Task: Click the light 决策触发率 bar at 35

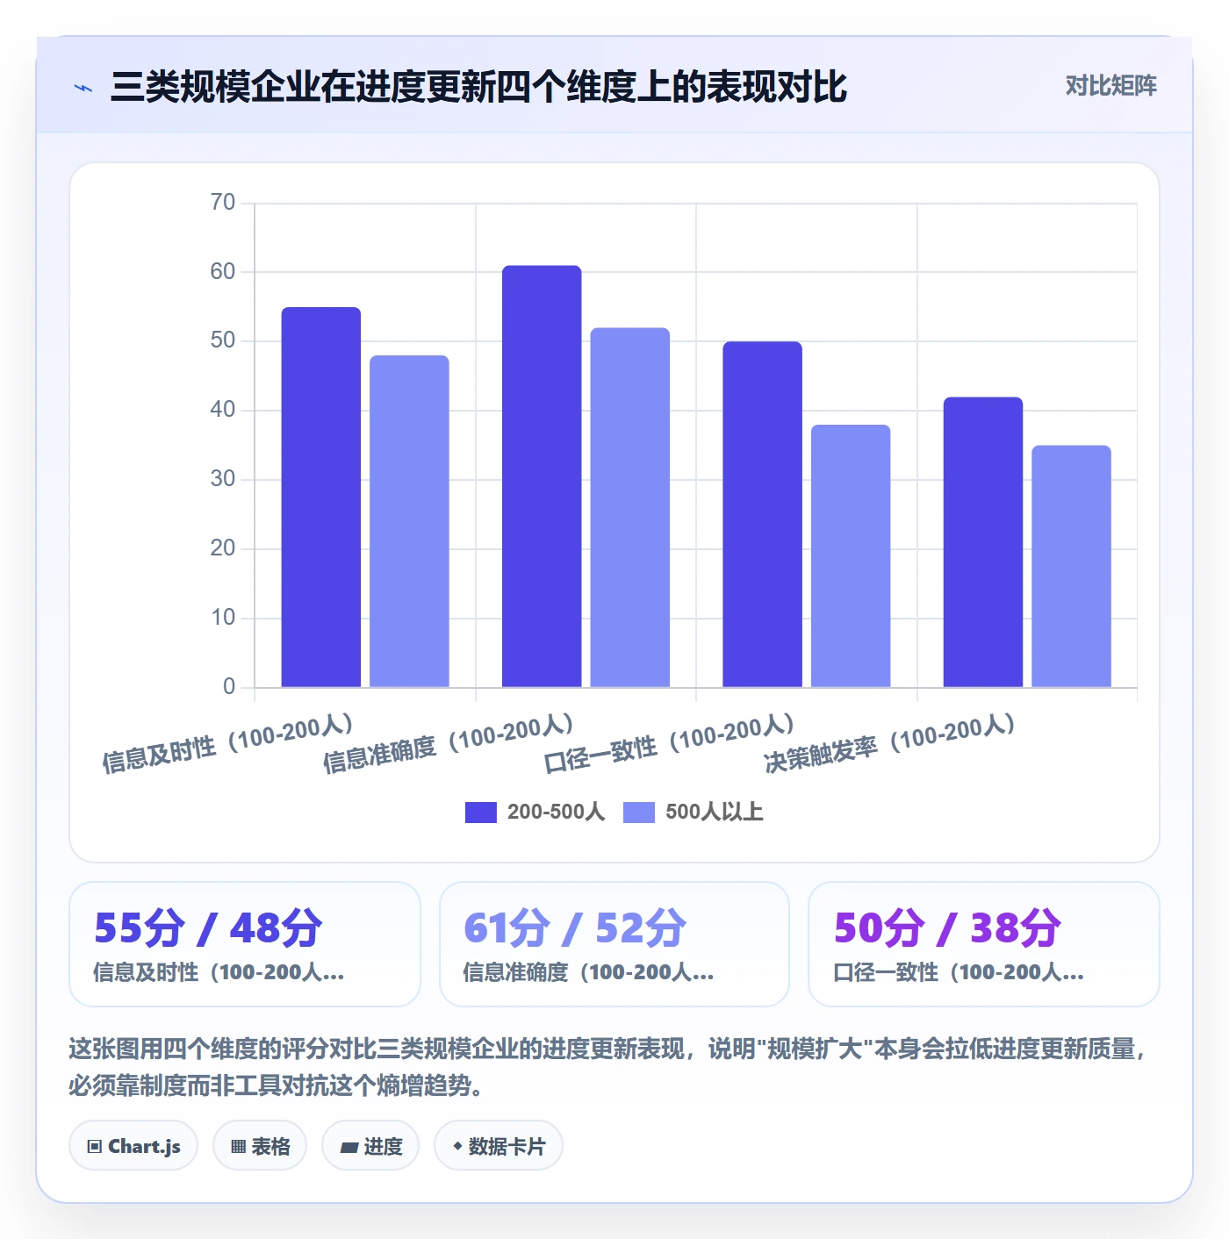Action: coord(1071,566)
